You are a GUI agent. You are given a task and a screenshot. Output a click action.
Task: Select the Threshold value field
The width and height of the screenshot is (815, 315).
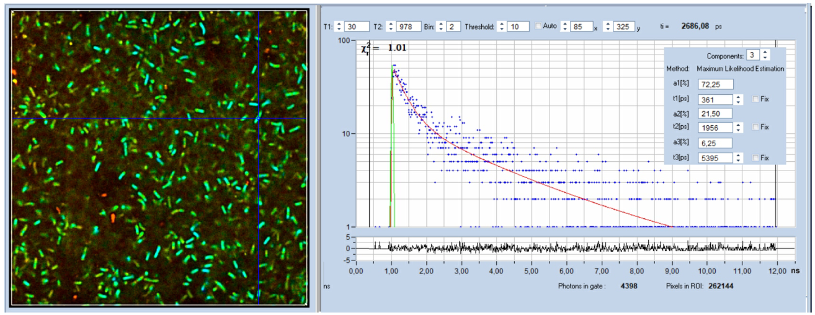(518, 27)
